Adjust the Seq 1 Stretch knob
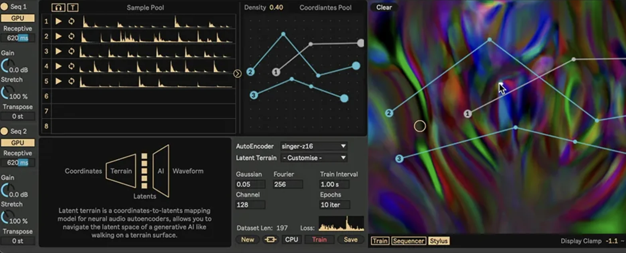 pos(7,93)
